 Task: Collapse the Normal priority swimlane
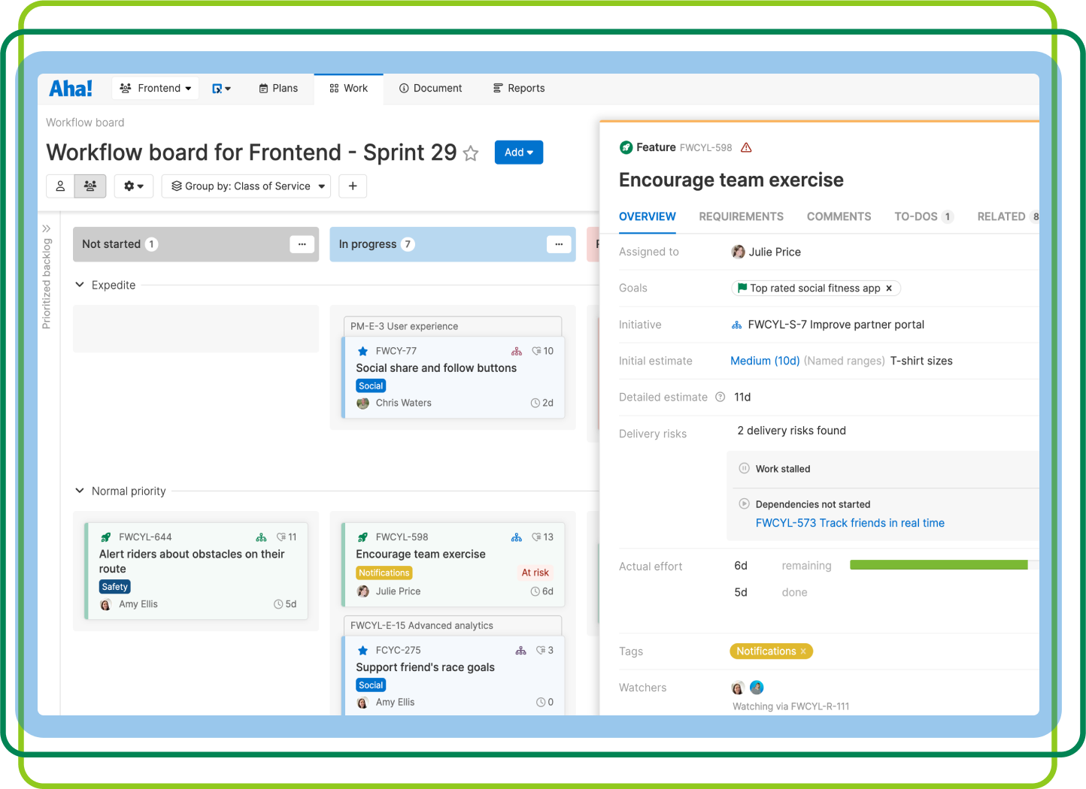(80, 491)
